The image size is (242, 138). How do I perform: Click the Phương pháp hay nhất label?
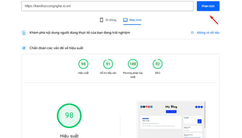coord(132,75)
